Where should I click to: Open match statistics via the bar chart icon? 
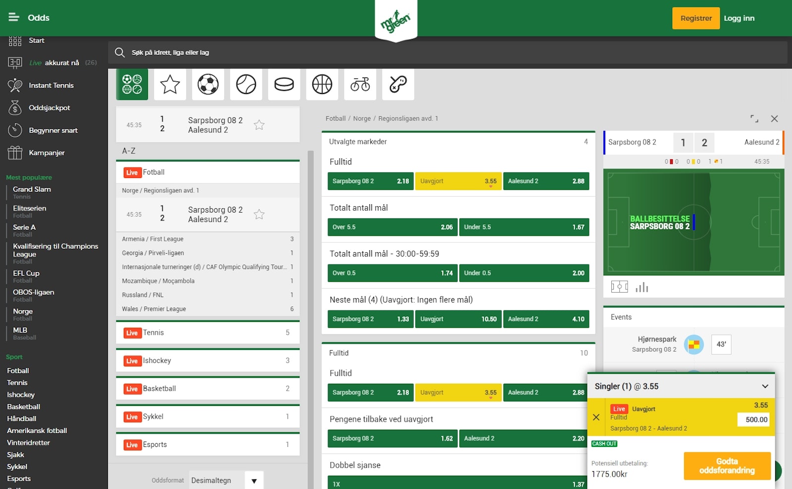click(642, 287)
